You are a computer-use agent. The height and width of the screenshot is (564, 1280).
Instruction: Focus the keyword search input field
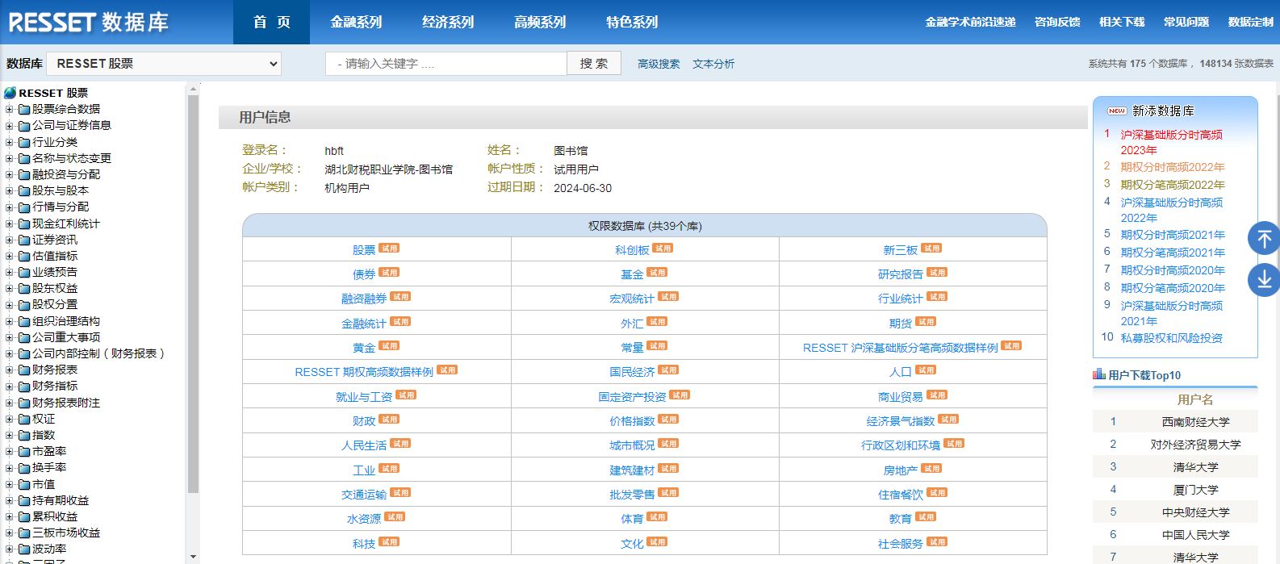click(x=446, y=63)
